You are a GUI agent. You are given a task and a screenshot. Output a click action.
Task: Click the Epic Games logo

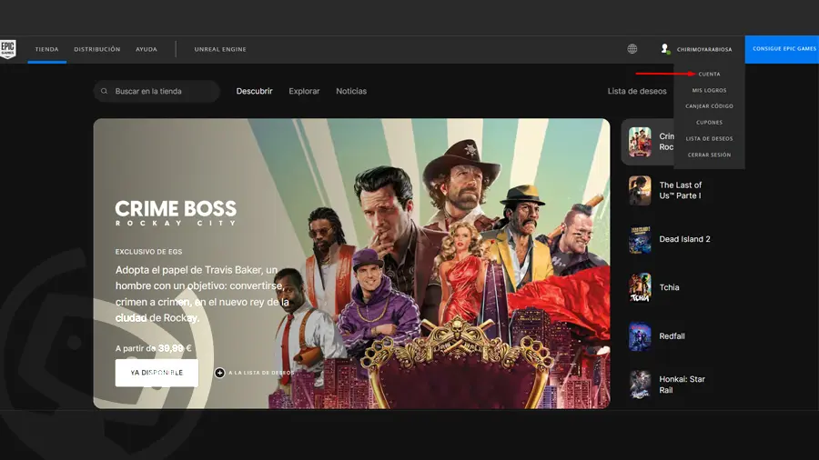click(8, 49)
